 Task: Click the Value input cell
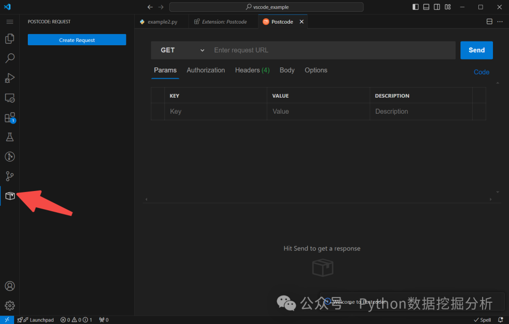tap(318, 111)
